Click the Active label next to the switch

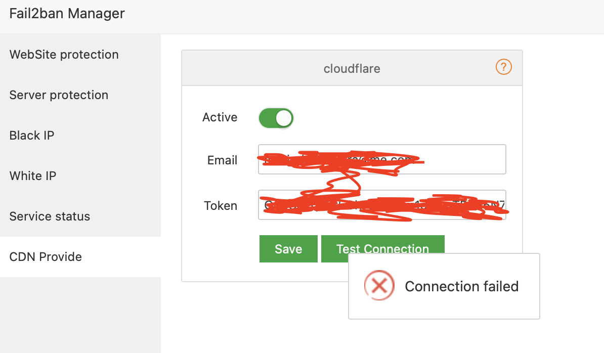(x=220, y=117)
